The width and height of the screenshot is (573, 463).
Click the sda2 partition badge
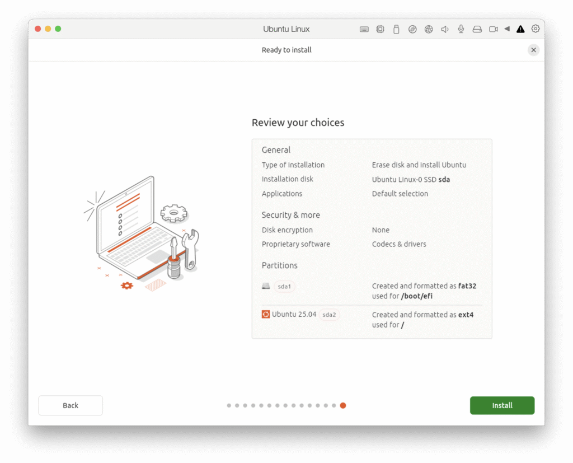(329, 315)
